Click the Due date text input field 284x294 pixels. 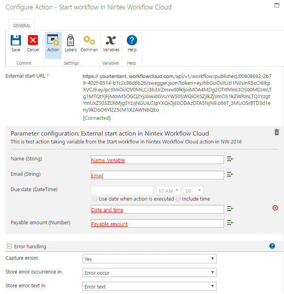tap(122, 191)
